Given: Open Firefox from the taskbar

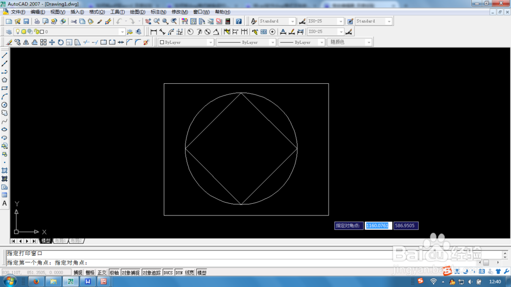Looking at the screenshot, I should coord(36,281).
